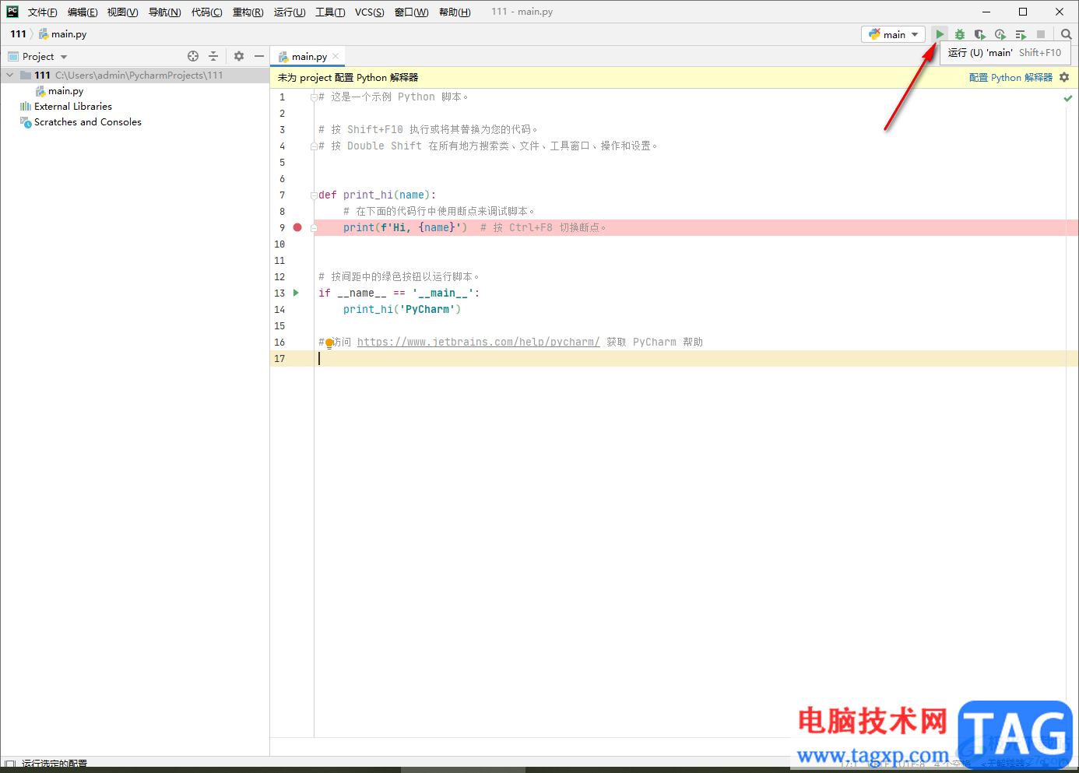Viewport: 1079px width, 773px height.
Task: Open the 导航(N) menu
Action: (164, 12)
